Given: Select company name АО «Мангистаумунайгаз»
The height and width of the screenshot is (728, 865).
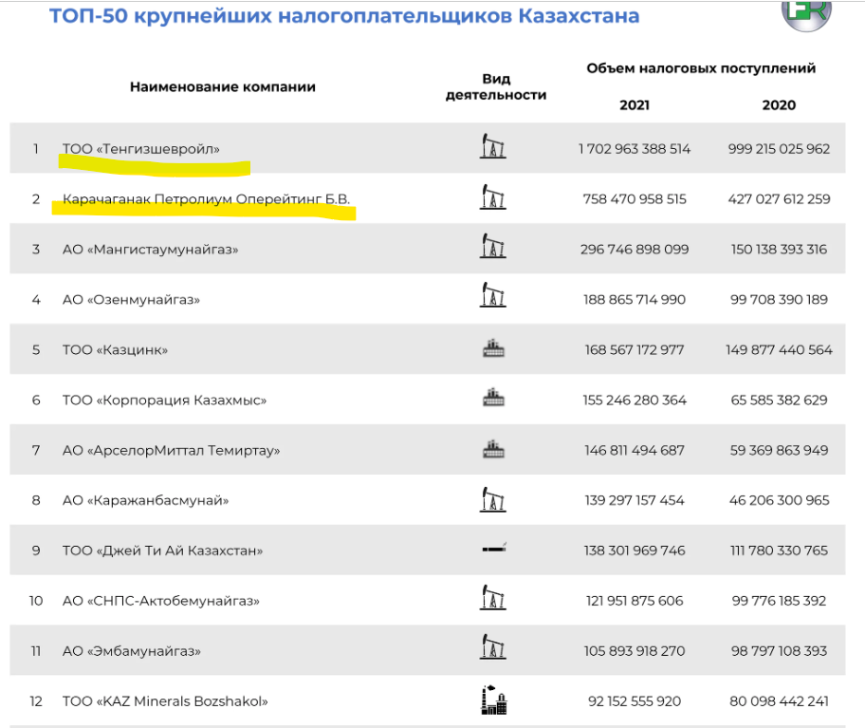Looking at the screenshot, I should 151,250.
